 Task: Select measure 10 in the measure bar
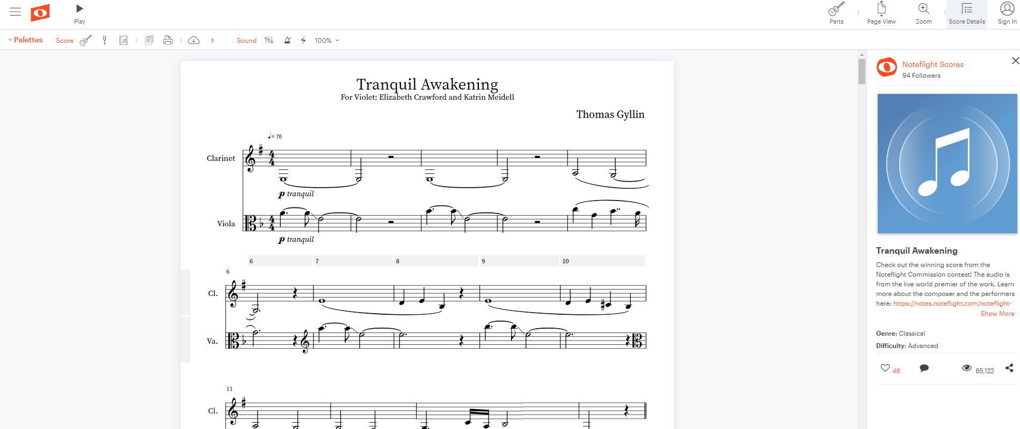602,261
